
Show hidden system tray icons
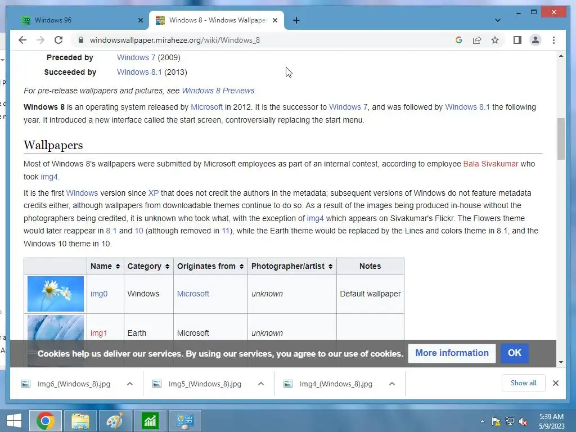(x=482, y=421)
